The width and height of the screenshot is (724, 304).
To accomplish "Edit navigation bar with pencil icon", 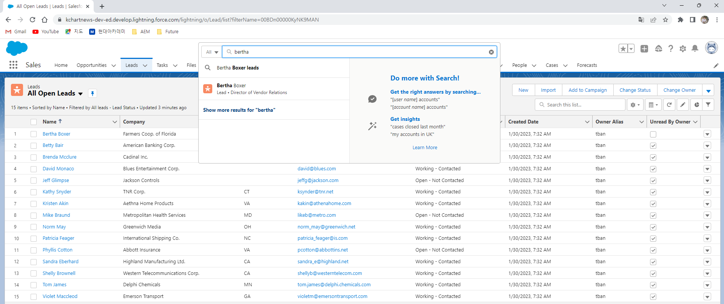I will (716, 65).
